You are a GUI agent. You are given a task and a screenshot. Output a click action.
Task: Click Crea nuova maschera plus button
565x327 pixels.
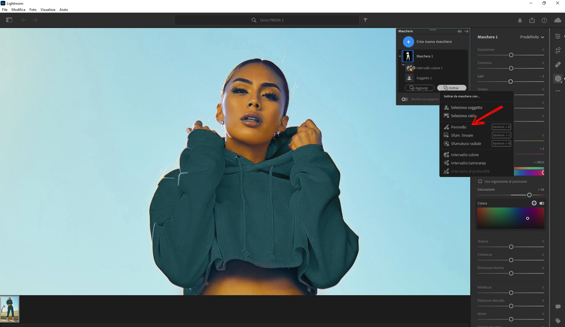click(408, 42)
